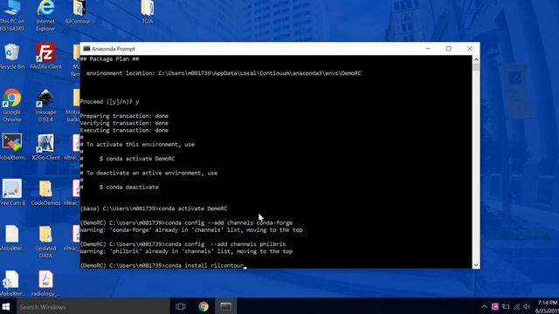559x314 pixels.
Task: Launch Inkscape 0.92.4 desktop shortcut
Action: click(45, 106)
